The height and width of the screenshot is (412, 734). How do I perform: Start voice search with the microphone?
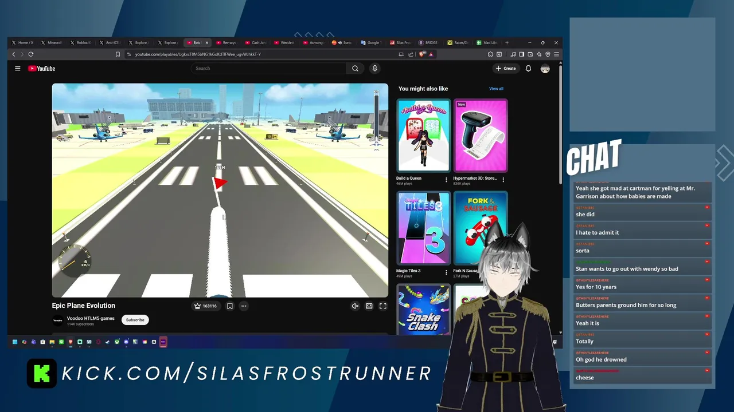(374, 68)
